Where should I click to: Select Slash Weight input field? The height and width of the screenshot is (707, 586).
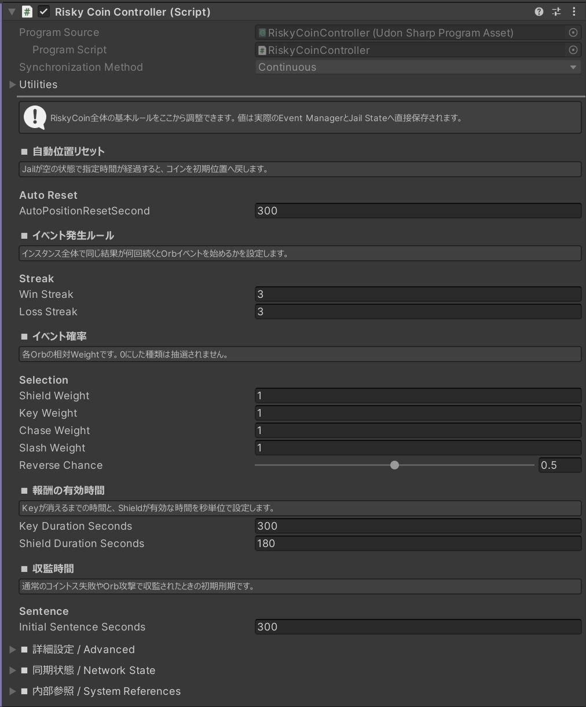(x=418, y=448)
